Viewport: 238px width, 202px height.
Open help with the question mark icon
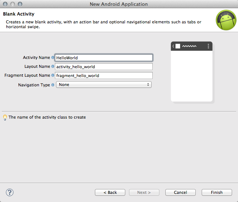(x=10, y=192)
